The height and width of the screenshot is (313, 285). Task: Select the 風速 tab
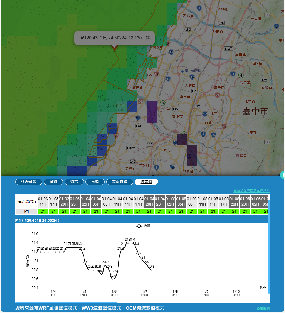pos(53,182)
